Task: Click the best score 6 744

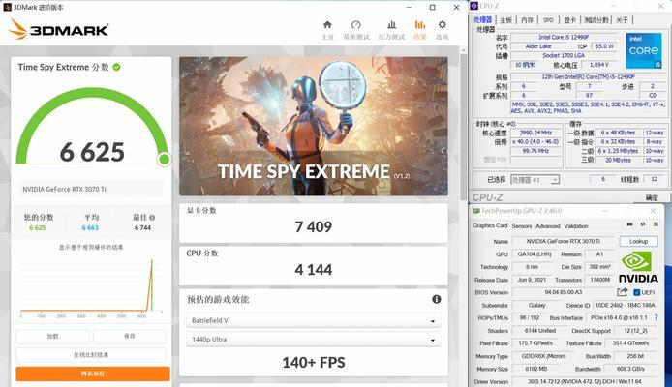Action: (x=142, y=228)
